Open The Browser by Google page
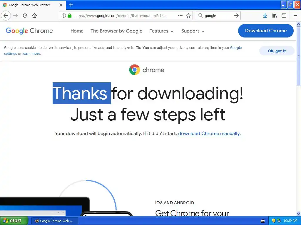The width and height of the screenshot is (301, 225). (116, 31)
